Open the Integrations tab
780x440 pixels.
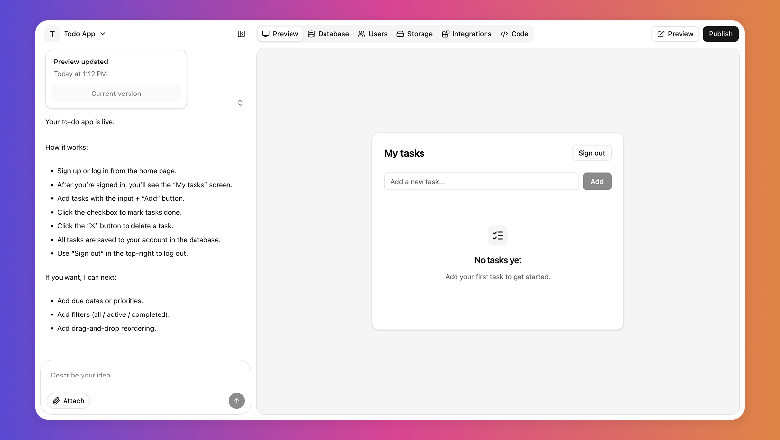coord(466,34)
